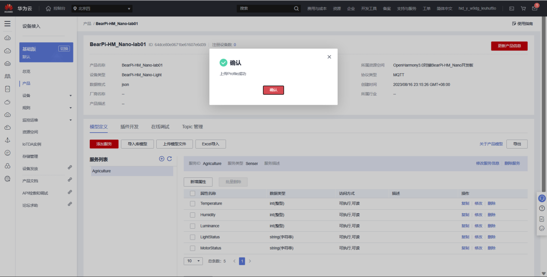Focus the top 搜索 search field
The height and width of the screenshot is (277, 547).
click(266, 8)
